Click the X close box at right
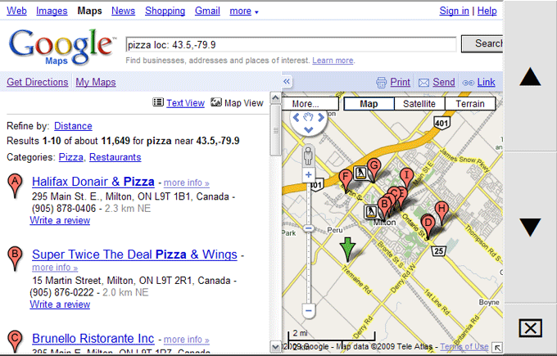 [530, 328]
